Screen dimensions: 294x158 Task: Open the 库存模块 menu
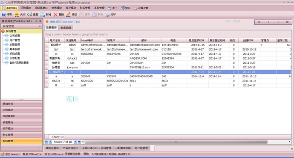point(71,8)
